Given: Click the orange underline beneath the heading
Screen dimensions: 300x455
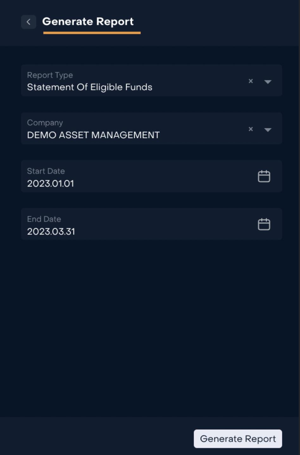Looking at the screenshot, I should pos(92,33).
